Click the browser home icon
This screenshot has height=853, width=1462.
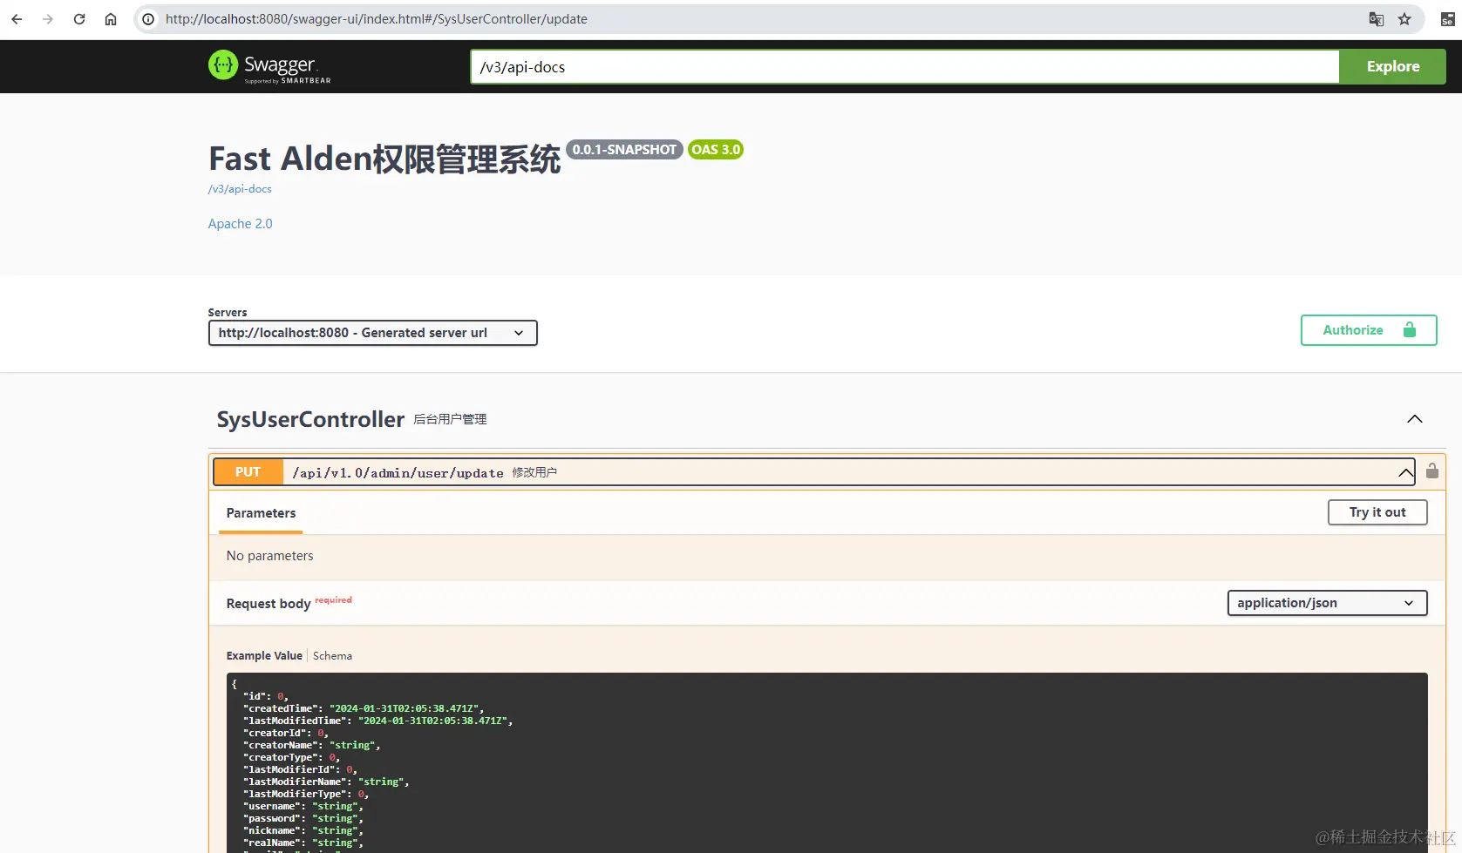point(111,18)
